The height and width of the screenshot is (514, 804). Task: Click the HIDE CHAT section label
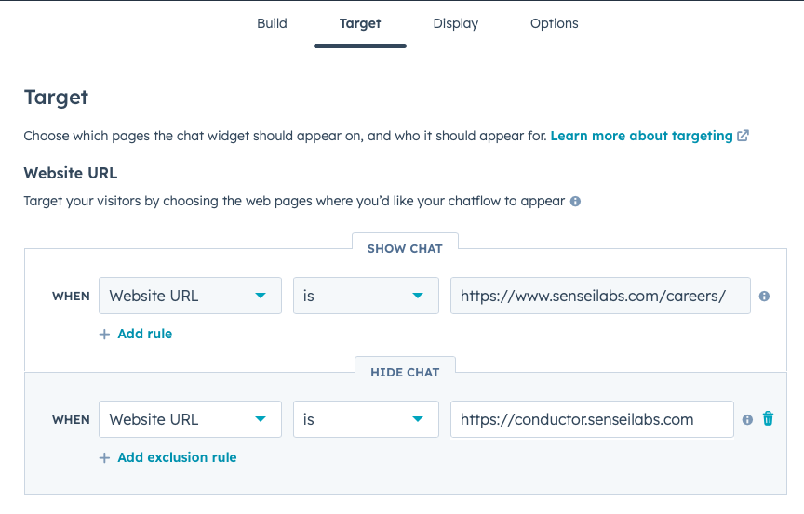click(405, 372)
